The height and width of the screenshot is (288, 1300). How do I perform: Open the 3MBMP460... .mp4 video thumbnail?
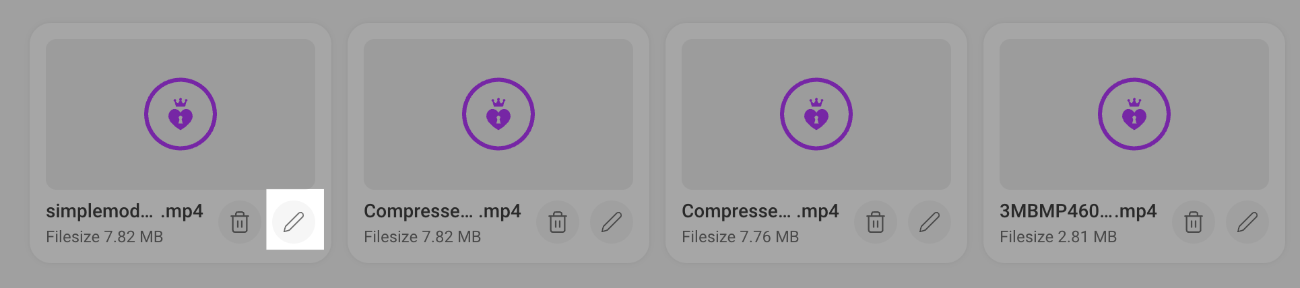coord(1134,114)
